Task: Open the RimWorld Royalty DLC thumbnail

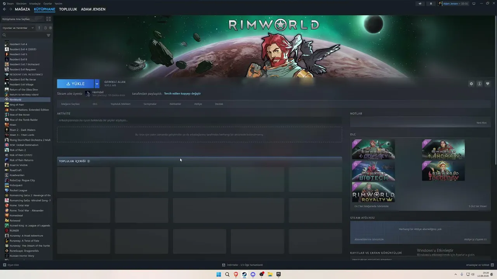Action: 374,192
